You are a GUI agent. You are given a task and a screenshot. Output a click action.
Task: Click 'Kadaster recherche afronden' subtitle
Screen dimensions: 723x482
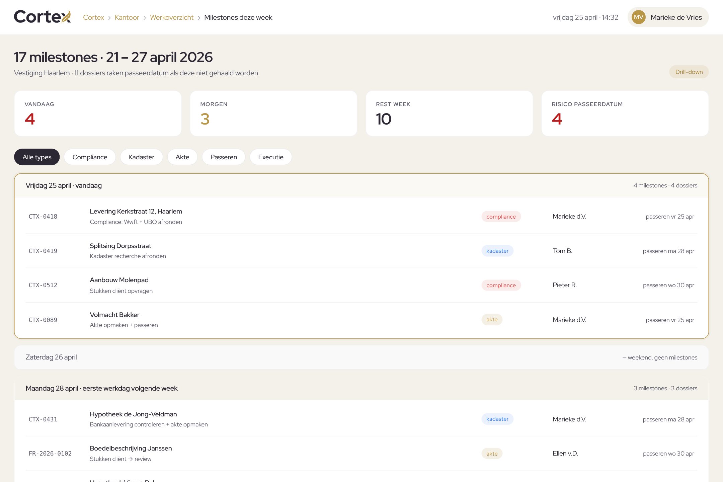pos(128,256)
